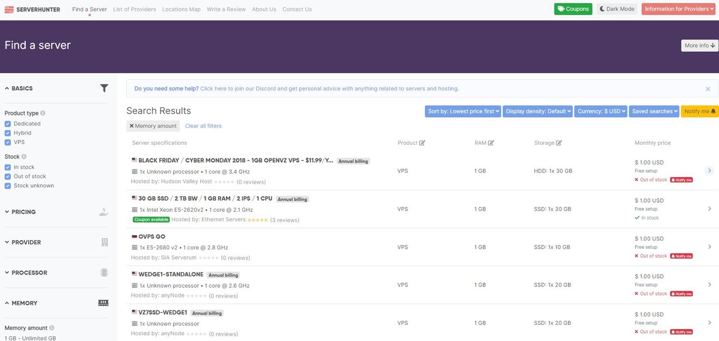Open the Sort by Lowest price dropdown
Viewport: 719px width, 341px height.
point(463,111)
